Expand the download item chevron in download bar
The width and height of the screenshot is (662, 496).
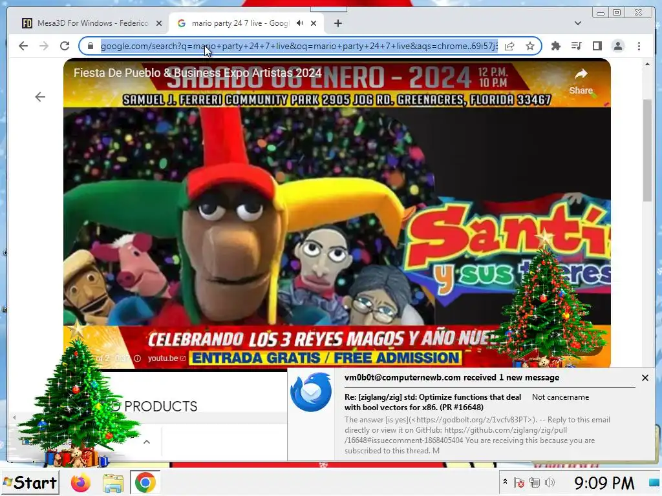147,442
